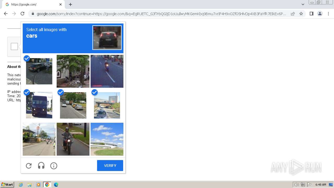This screenshot has height=188, width=334.
Task: Launch Microsoft Edge from taskbar
Action: coord(56,185)
